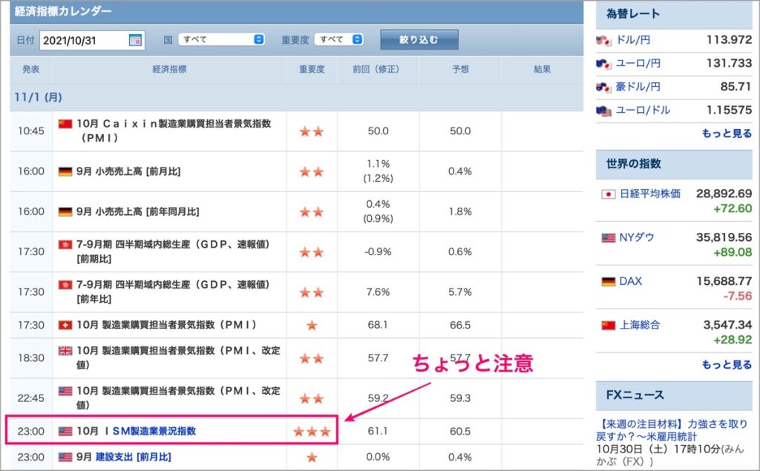The image size is (760, 471).
Task: Open the ユーロ/ドル exchange rate link
Action: [x=643, y=110]
